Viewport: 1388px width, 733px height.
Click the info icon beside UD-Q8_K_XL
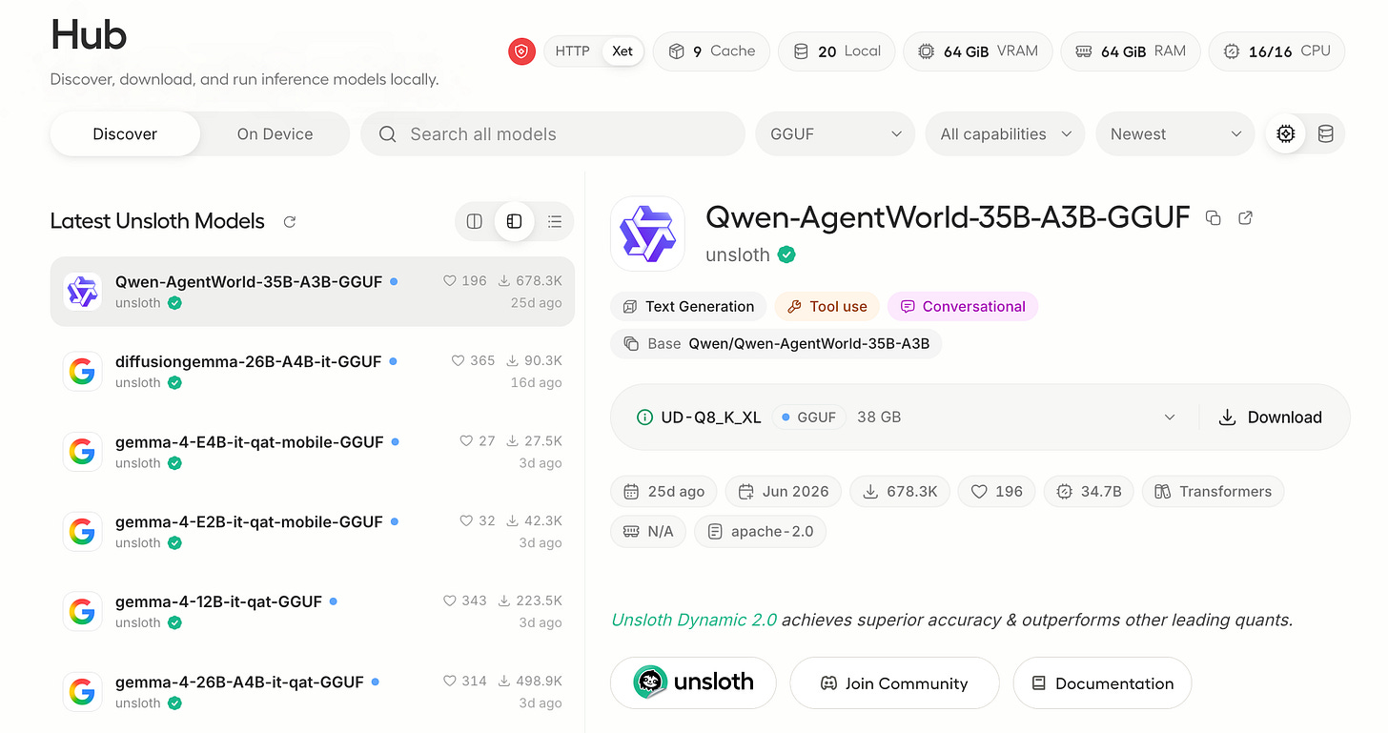click(644, 417)
